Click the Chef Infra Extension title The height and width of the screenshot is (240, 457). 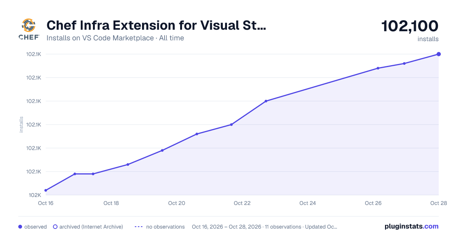click(156, 26)
